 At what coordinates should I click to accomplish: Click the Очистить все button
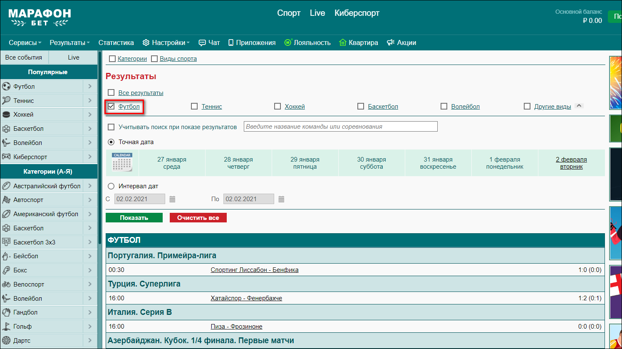click(198, 217)
